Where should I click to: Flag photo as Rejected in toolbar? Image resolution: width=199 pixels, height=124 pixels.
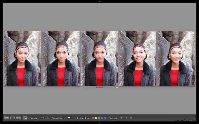73,118
